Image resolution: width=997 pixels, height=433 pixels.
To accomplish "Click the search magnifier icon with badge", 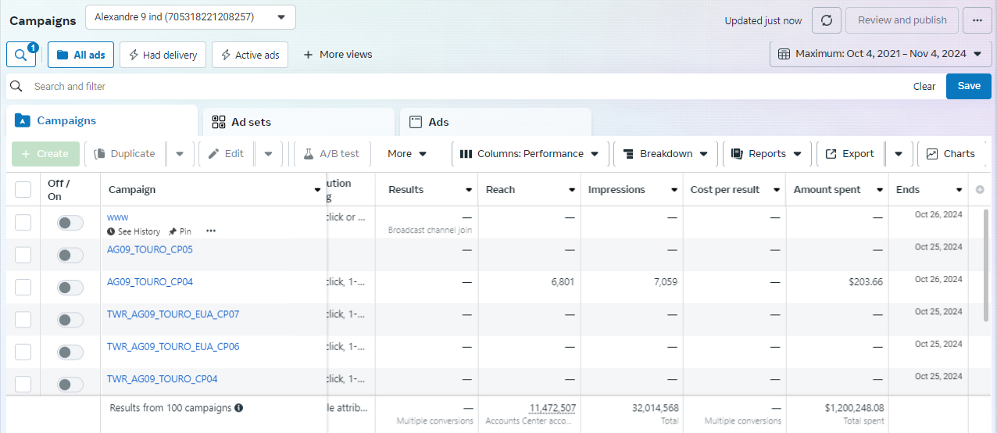I will [x=20, y=55].
